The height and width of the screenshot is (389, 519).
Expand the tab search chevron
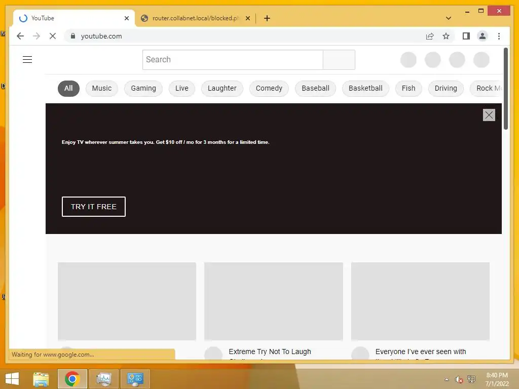449,18
